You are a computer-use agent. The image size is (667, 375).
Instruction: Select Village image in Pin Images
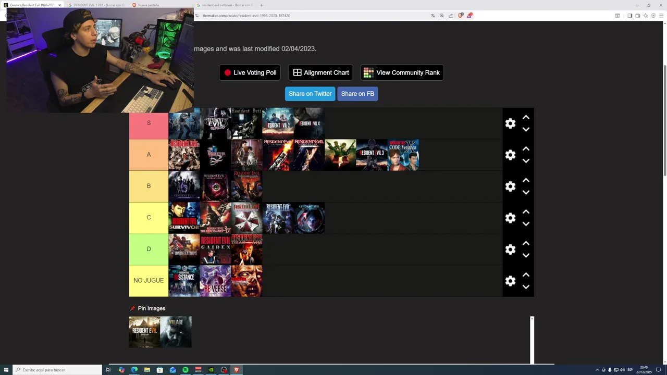176,332
